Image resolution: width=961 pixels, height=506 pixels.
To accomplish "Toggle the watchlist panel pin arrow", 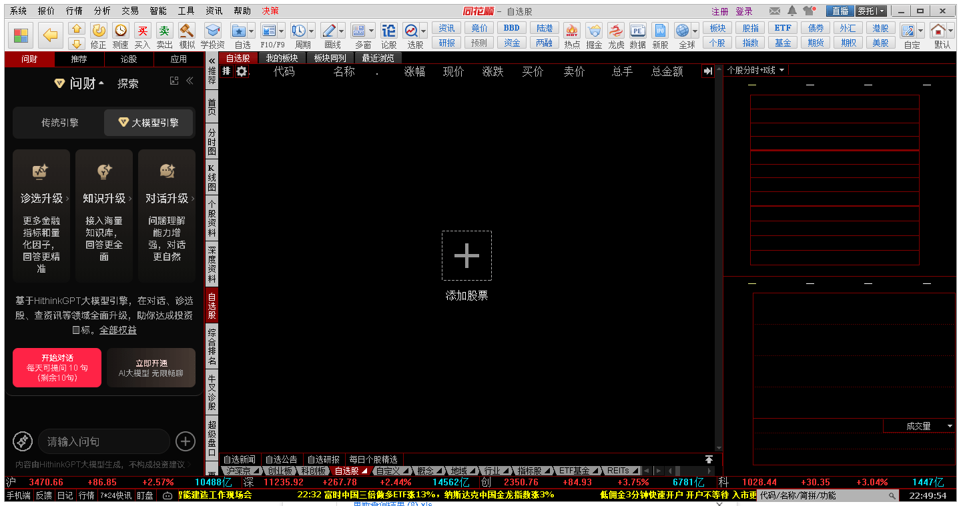I will tap(709, 71).
